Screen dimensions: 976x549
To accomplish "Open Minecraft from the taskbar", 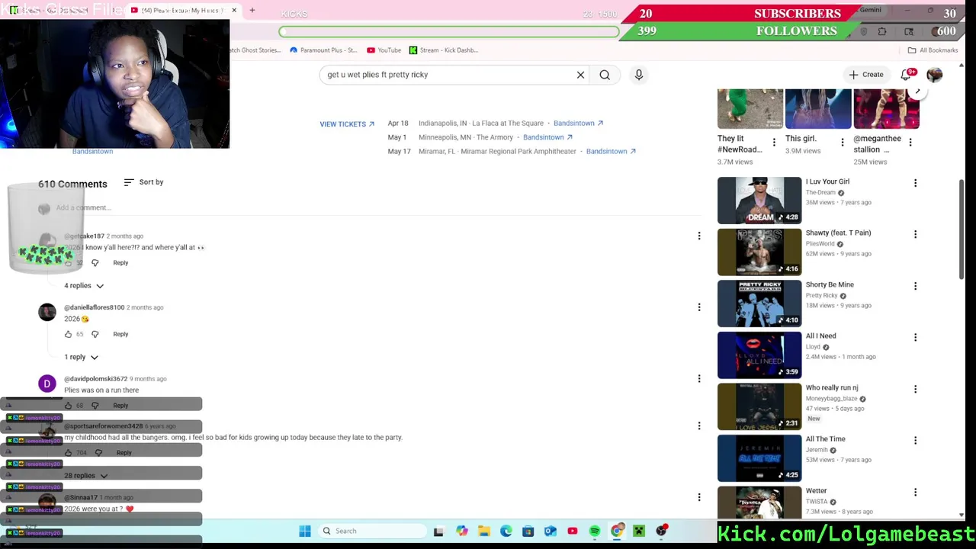I will pyautogui.click(x=639, y=531).
